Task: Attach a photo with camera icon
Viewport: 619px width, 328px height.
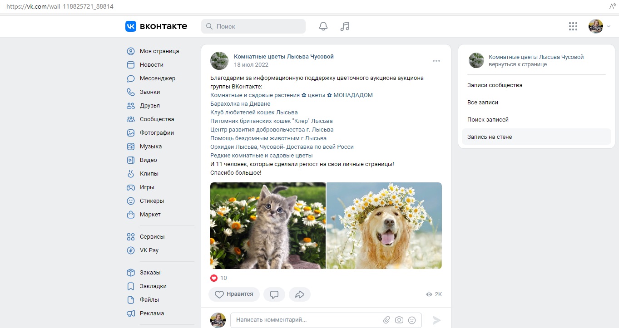Action: coord(399,320)
